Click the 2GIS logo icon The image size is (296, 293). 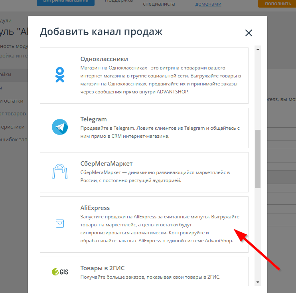pos(60,272)
